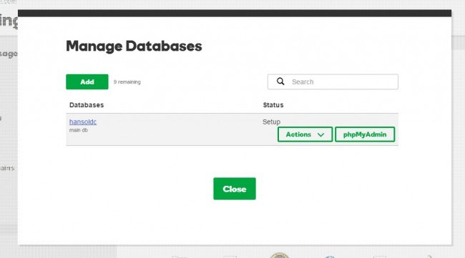Click into the Search databases field

[333, 81]
